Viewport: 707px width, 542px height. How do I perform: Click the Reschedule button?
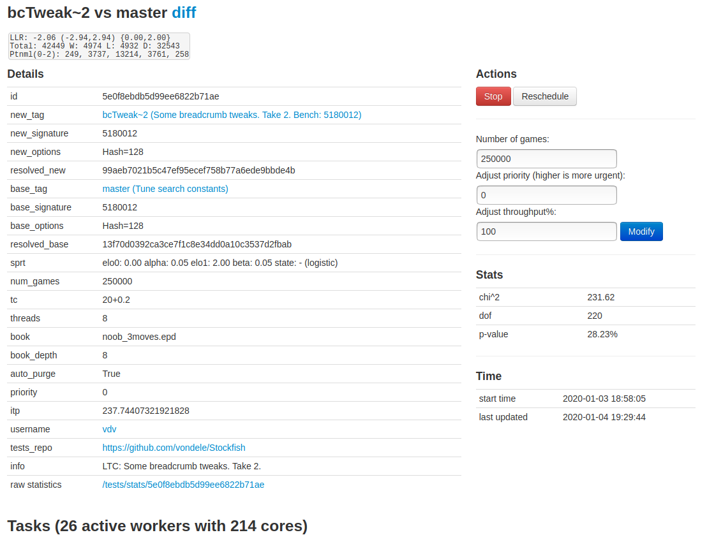[x=544, y=96]
